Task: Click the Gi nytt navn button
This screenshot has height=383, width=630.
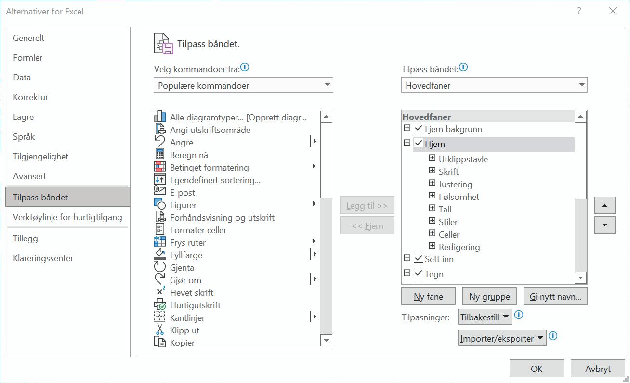Action: click(555, 296)
